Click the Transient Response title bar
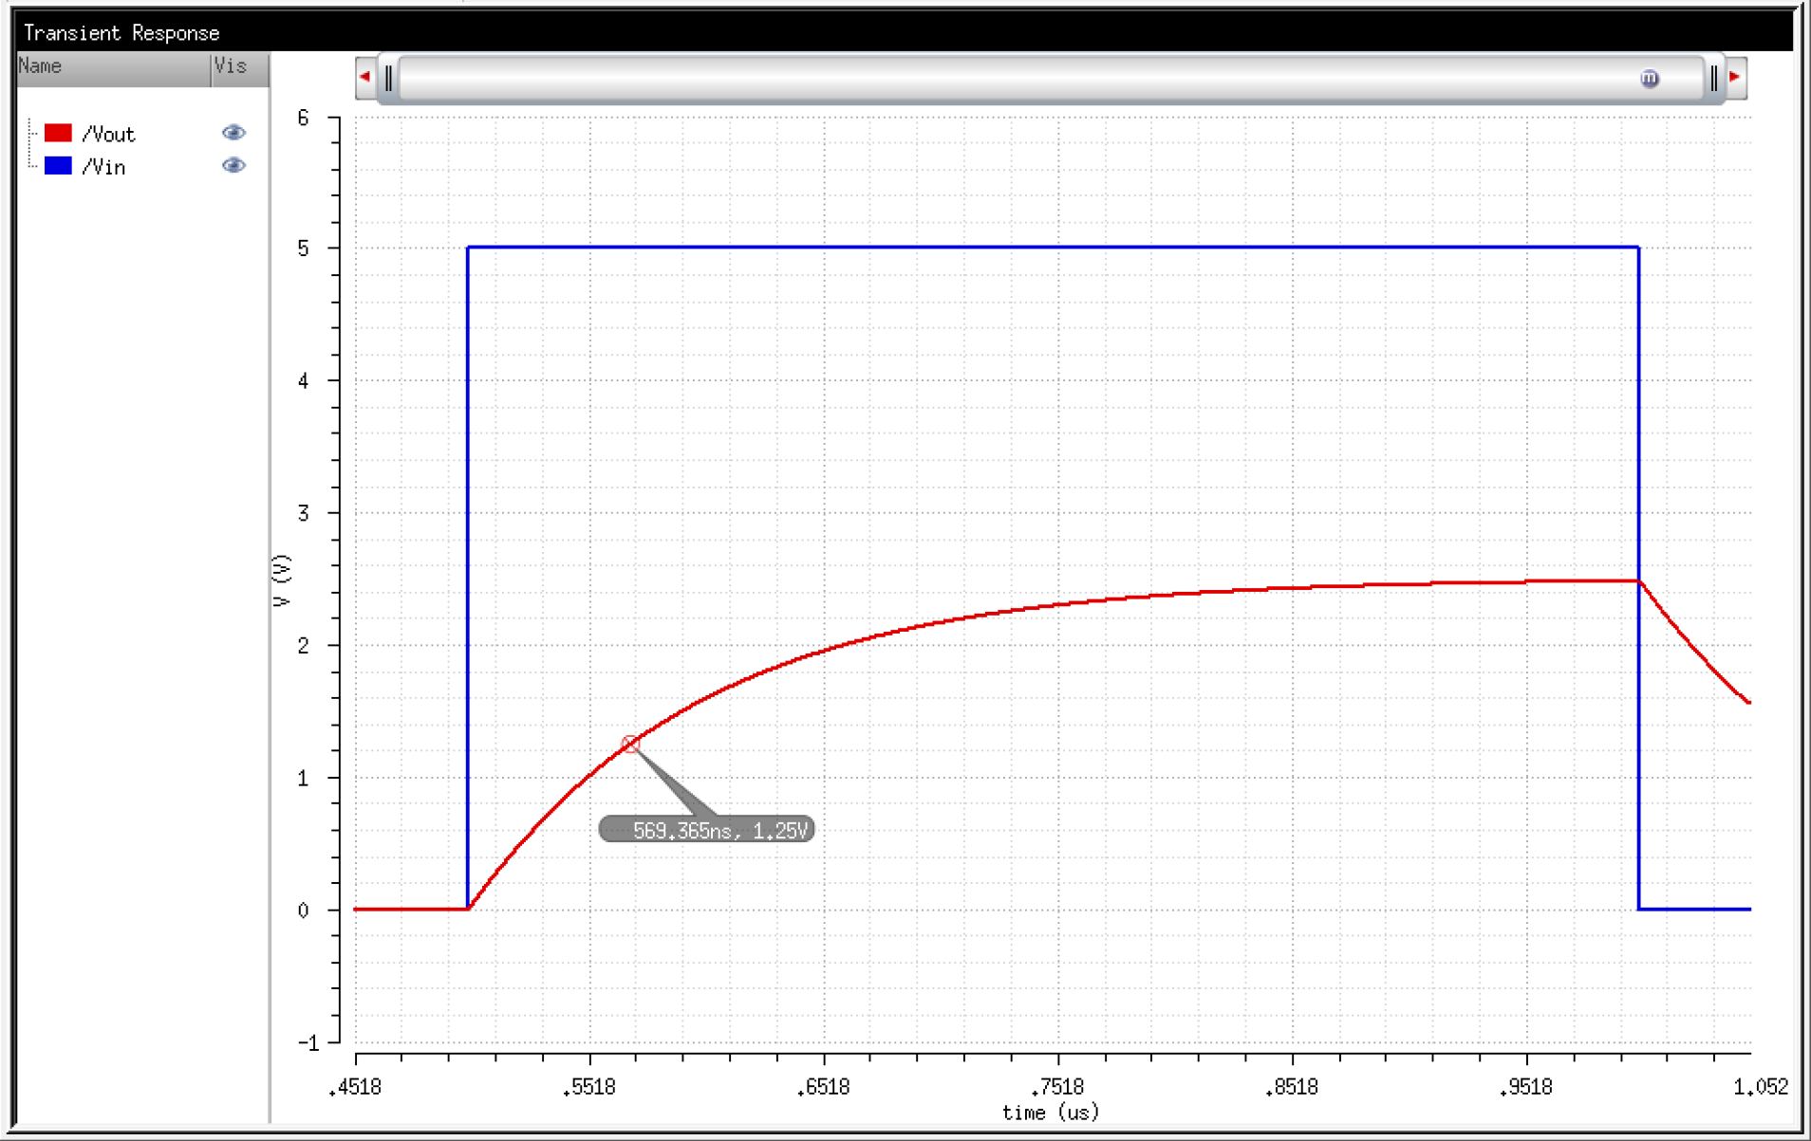 [x=121, y=31]
